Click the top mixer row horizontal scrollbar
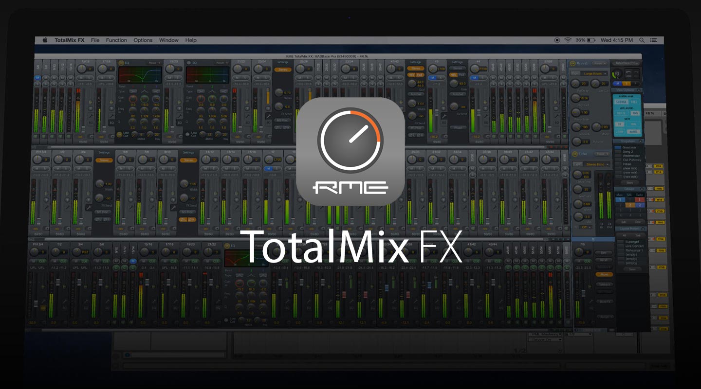The image size is (701, 389). point(298,146)
